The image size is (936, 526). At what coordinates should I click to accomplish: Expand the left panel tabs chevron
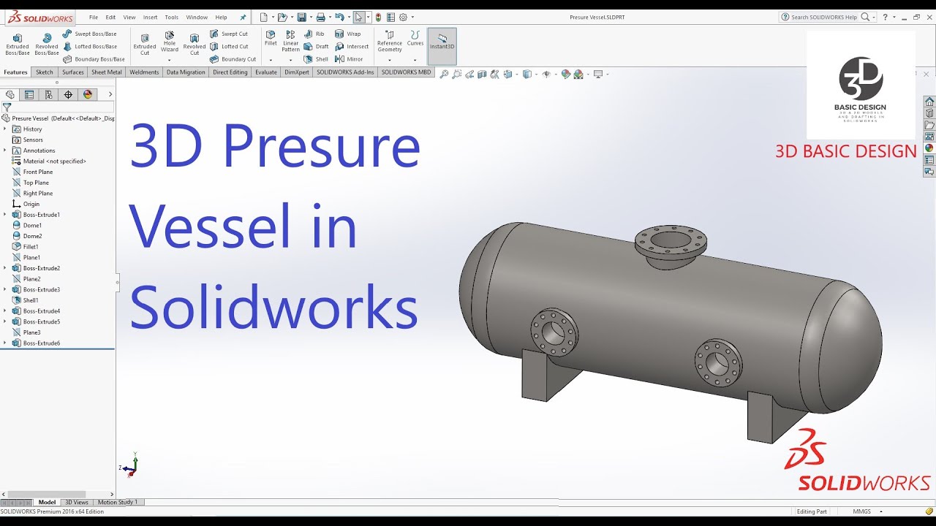[110, 94]
